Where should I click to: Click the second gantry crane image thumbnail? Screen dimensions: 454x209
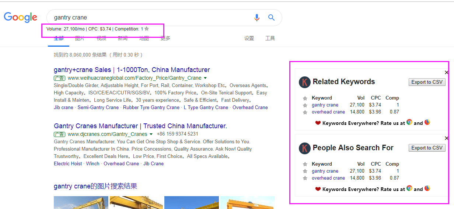[x=136, y=202]
